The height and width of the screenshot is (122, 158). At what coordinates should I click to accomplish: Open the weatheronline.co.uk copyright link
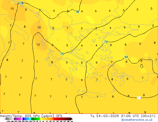coord(137,120)
